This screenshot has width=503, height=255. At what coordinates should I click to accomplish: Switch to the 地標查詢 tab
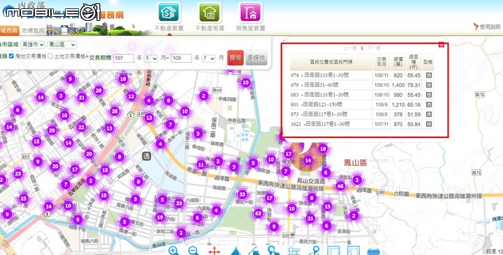click(33, 31)
